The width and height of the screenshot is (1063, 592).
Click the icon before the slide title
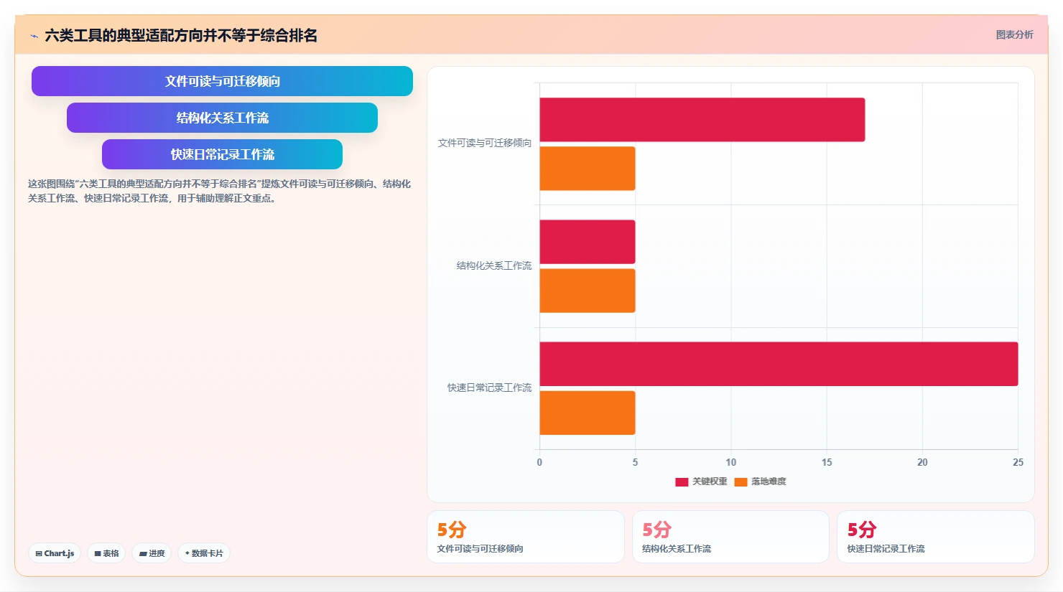[34, 36]
